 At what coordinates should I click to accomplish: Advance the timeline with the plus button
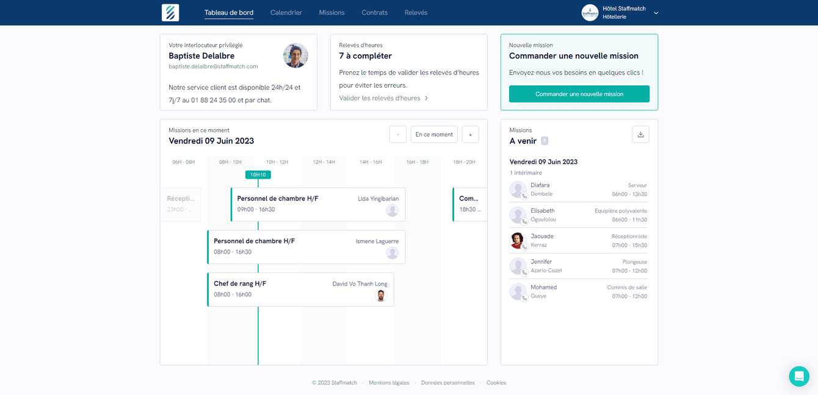[x=470, y=134]
